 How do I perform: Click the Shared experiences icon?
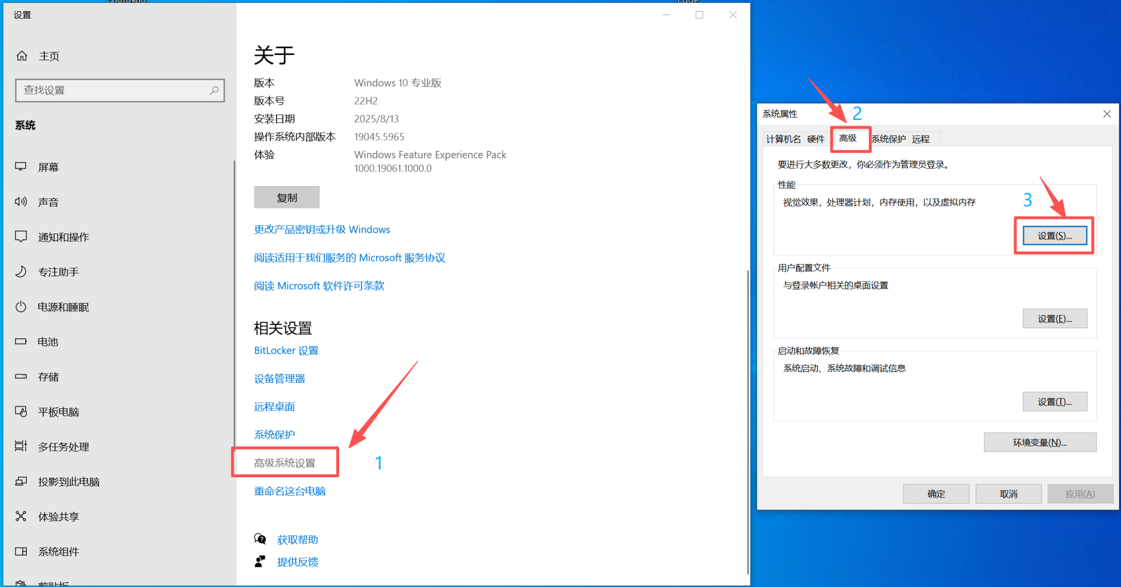[21, 516]
